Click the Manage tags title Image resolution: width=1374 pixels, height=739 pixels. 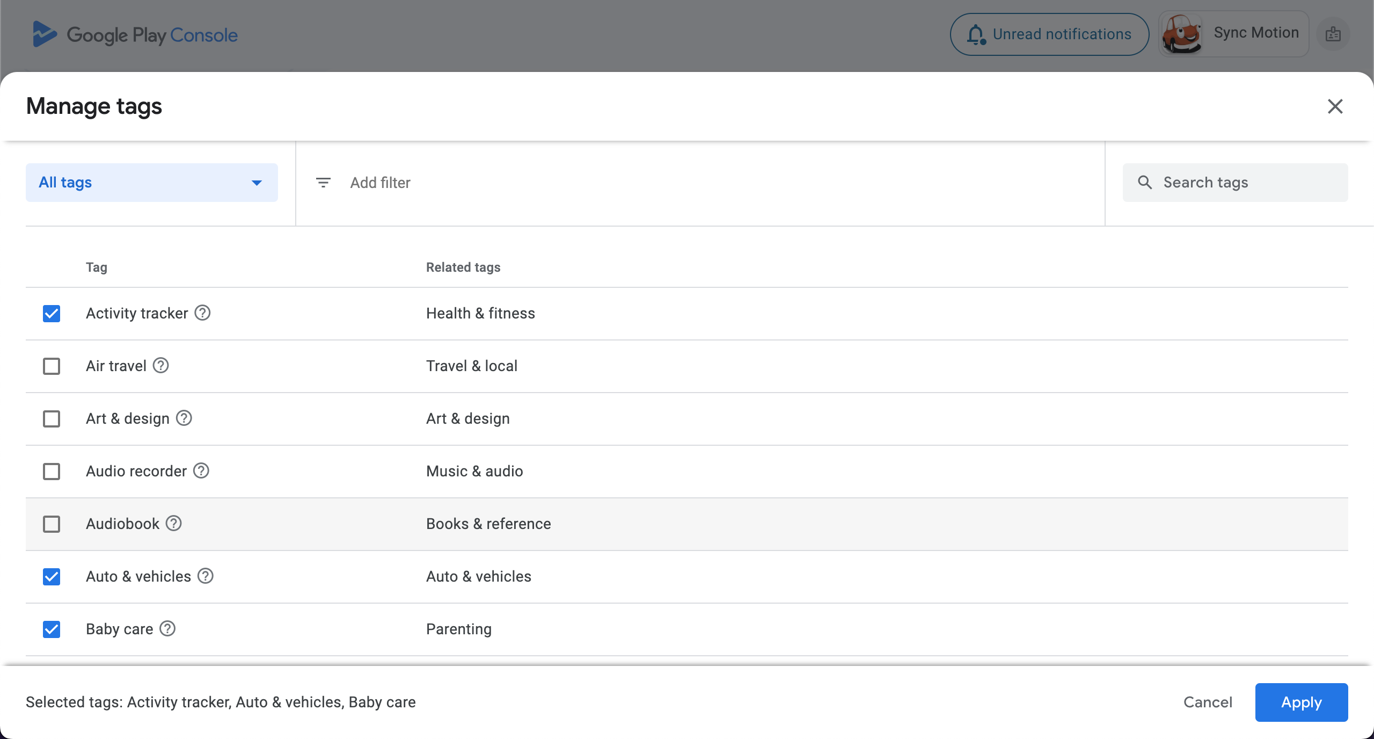[x=94, y=106]
